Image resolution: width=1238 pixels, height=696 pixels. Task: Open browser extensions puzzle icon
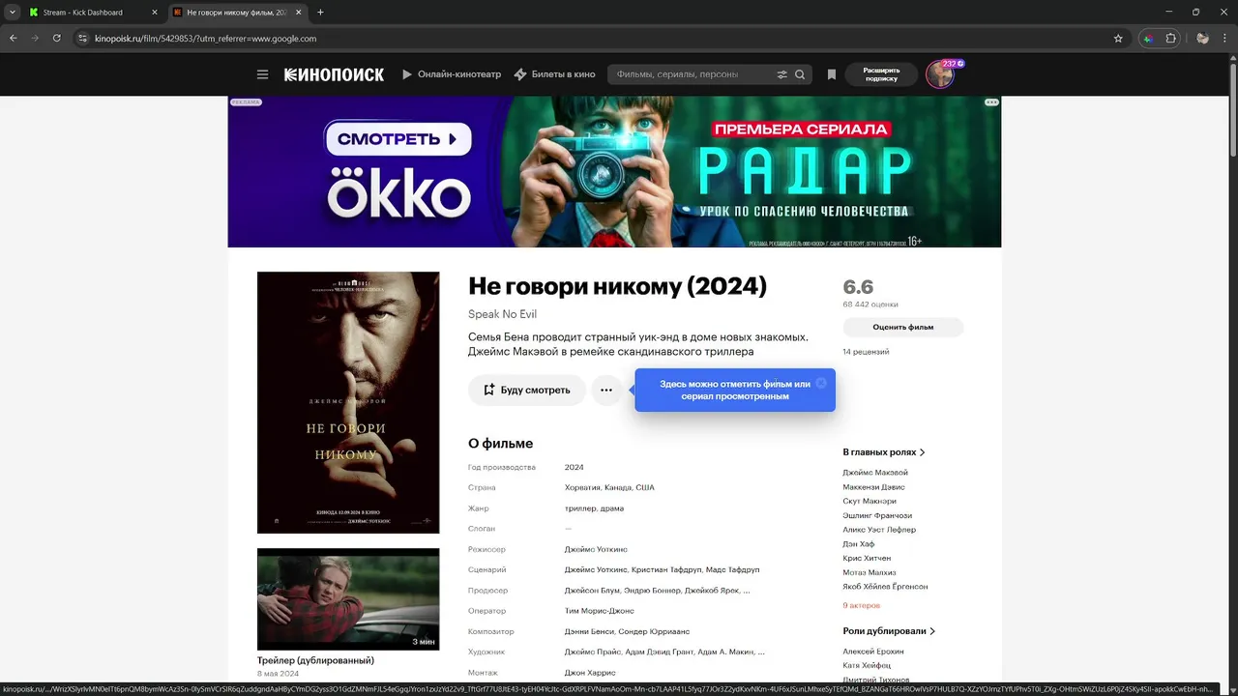(1171, 39)
